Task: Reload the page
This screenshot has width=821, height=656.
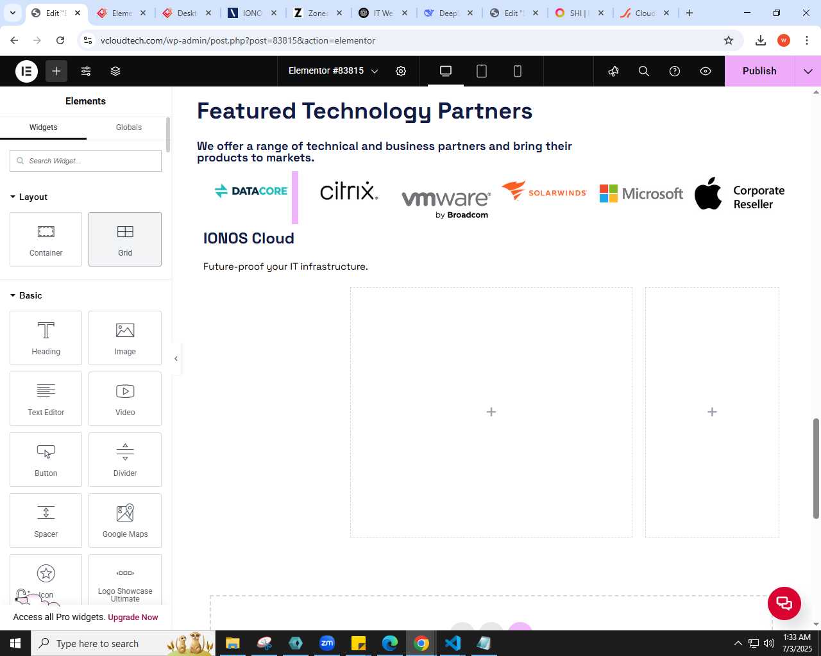Action: click(x=60, y=40)
